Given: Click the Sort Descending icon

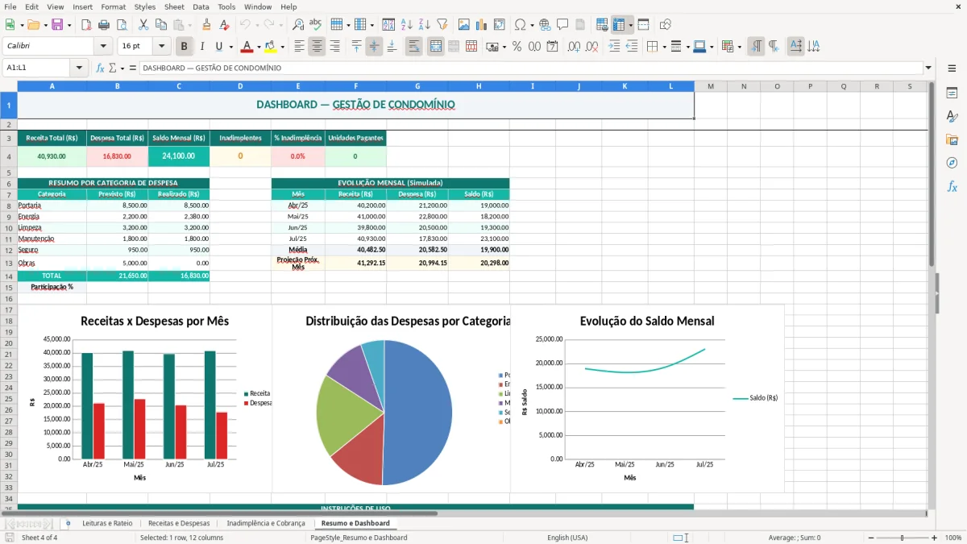Looking at the screenshot, I should pyautogui.click(x=424, y=25).
